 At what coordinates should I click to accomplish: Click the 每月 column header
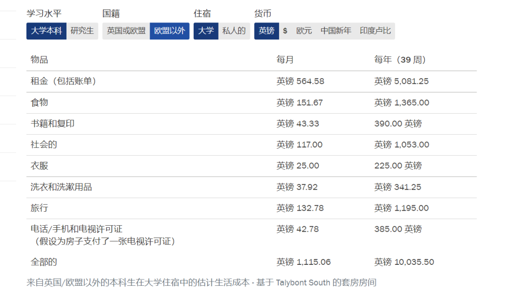coord(285,60)
